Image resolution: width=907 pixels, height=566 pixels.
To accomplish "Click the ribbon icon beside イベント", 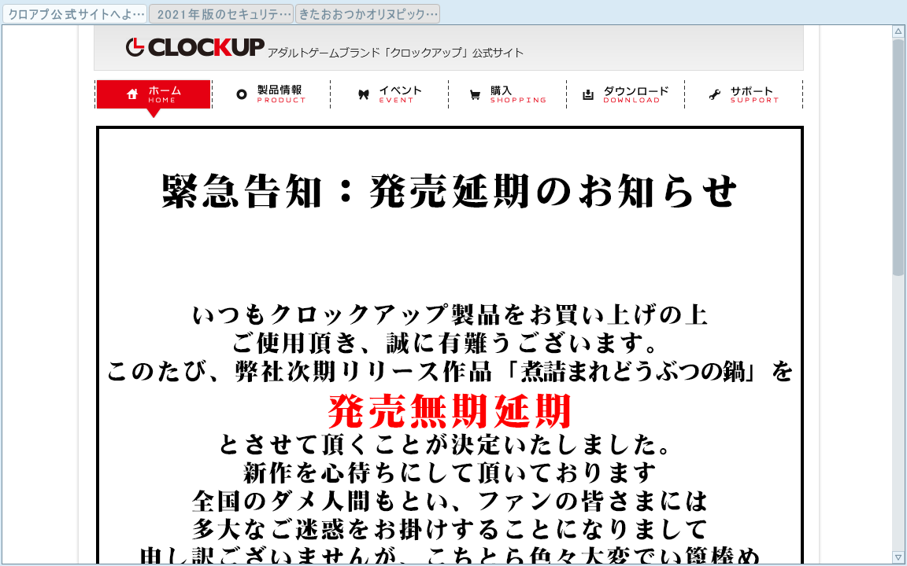I will pyautogui.click(x=363, y=94).
